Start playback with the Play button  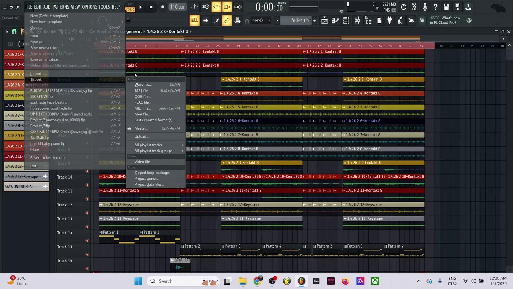click(140, 7)
